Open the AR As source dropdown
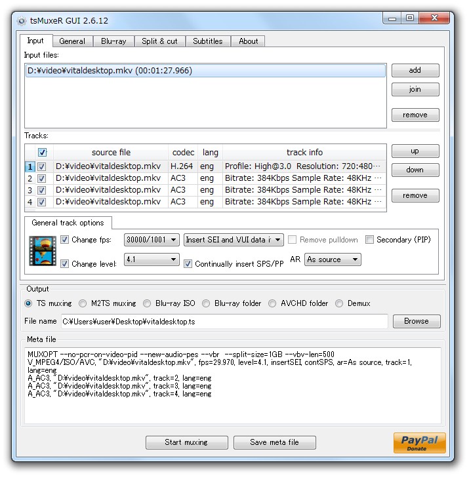This screenshot has width=469, height=477. 333,259
